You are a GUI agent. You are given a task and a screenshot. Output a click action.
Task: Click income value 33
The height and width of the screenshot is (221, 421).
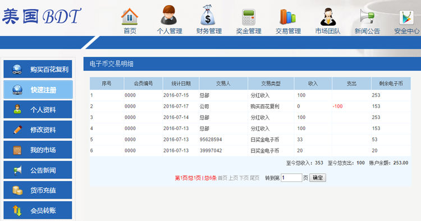click(300, 140)
